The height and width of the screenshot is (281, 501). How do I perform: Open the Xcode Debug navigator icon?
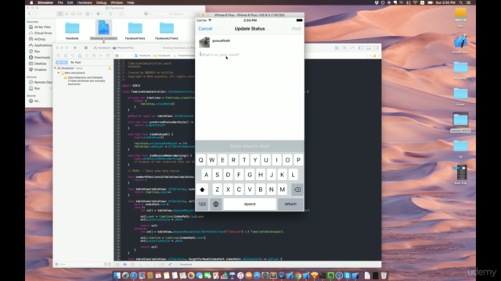(x=94, y=55)
